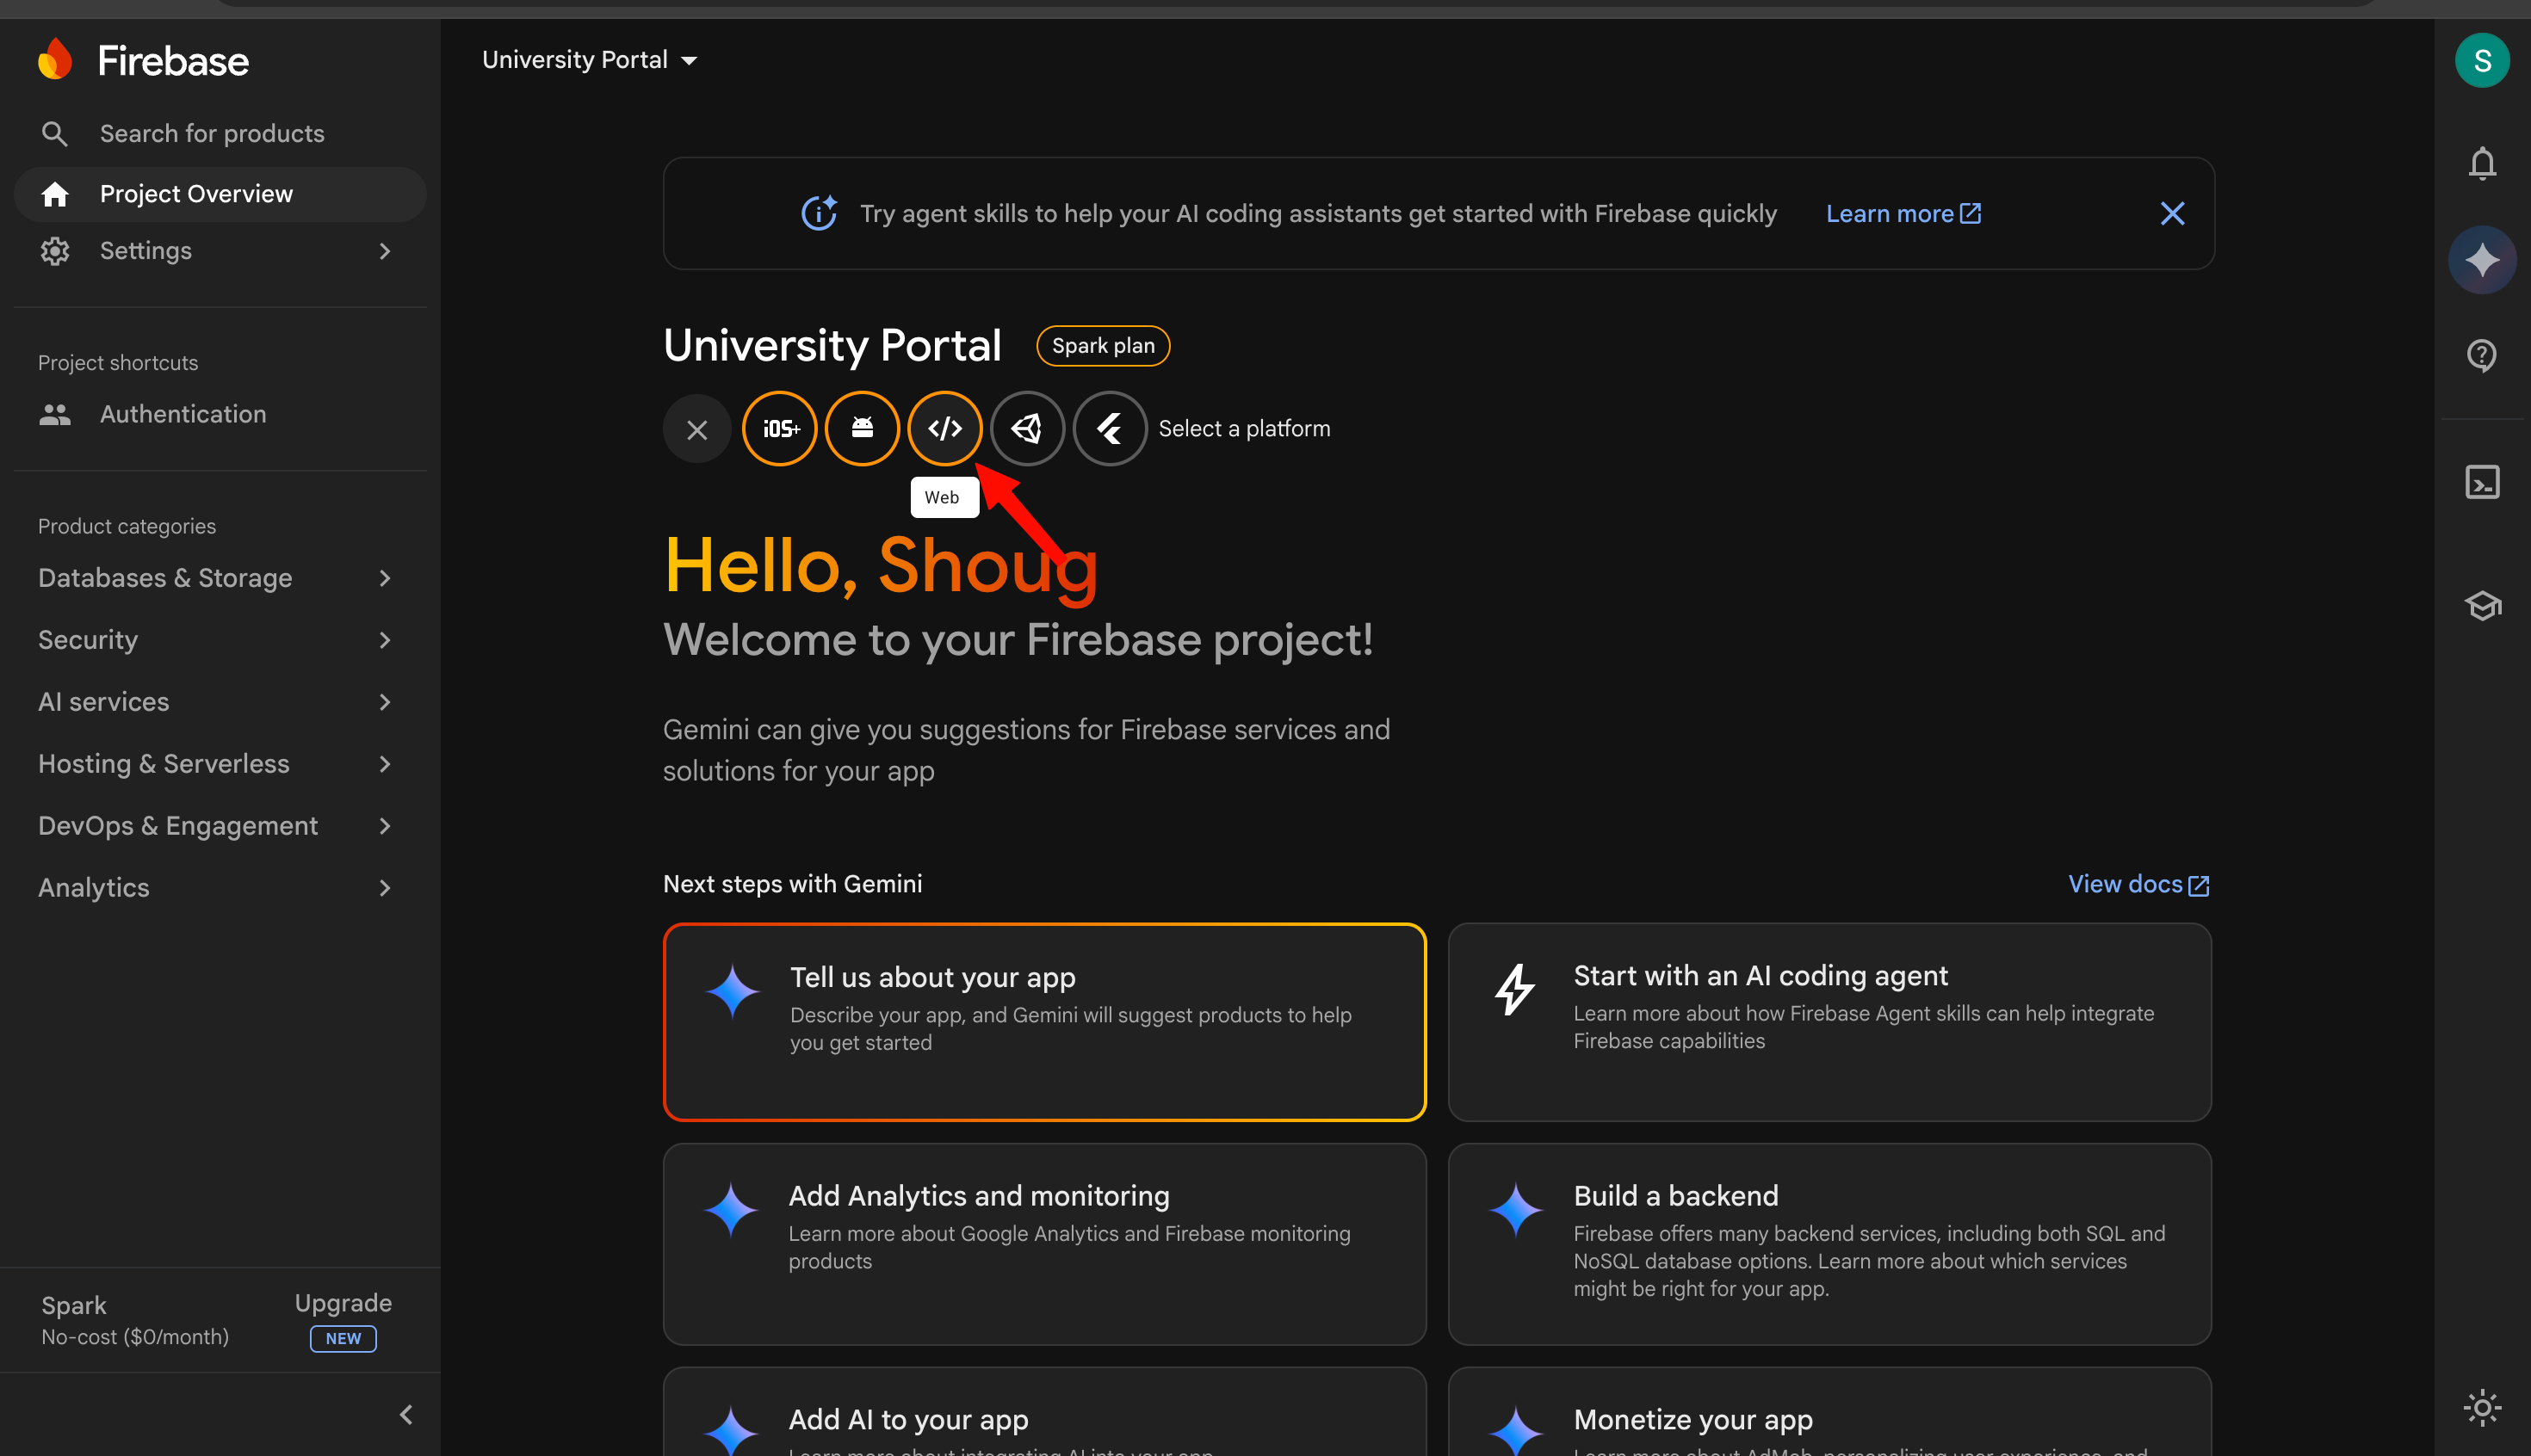Click the home icon beside Project Overview
Screen dimensions: 2531x1456
(55, 194)
